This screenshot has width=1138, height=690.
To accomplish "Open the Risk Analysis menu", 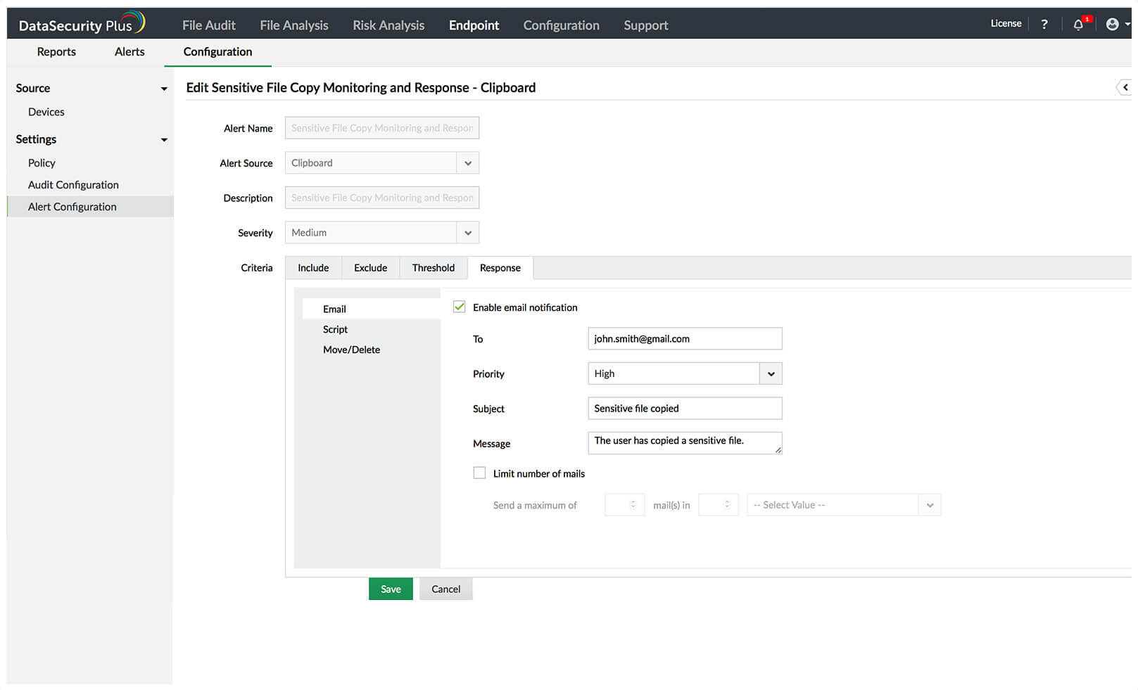I will (x=388, y=25).
